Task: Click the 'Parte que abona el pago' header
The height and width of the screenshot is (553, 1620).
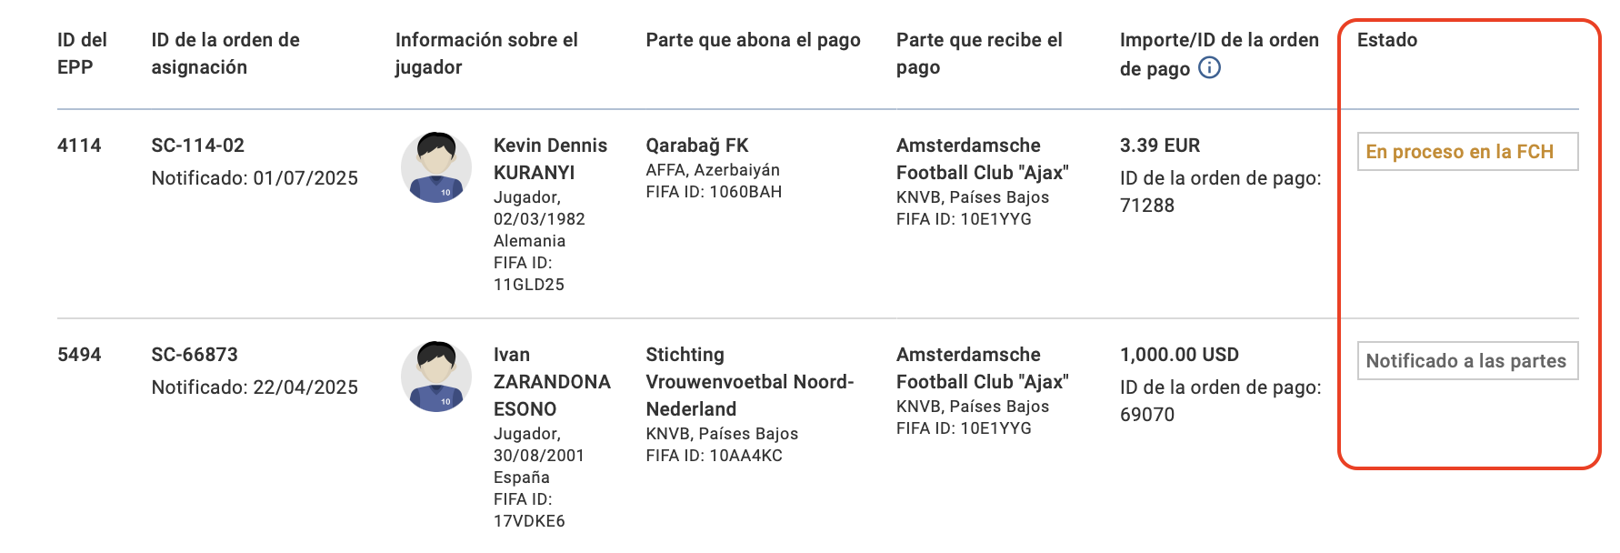Action: [x=753, y=40]
